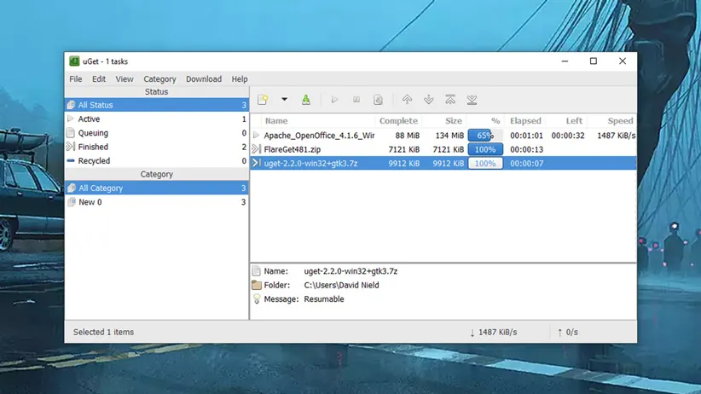Click the Move Down arrow icon
The height and width of the screenshot is (394, 701).
pos(428,100)
